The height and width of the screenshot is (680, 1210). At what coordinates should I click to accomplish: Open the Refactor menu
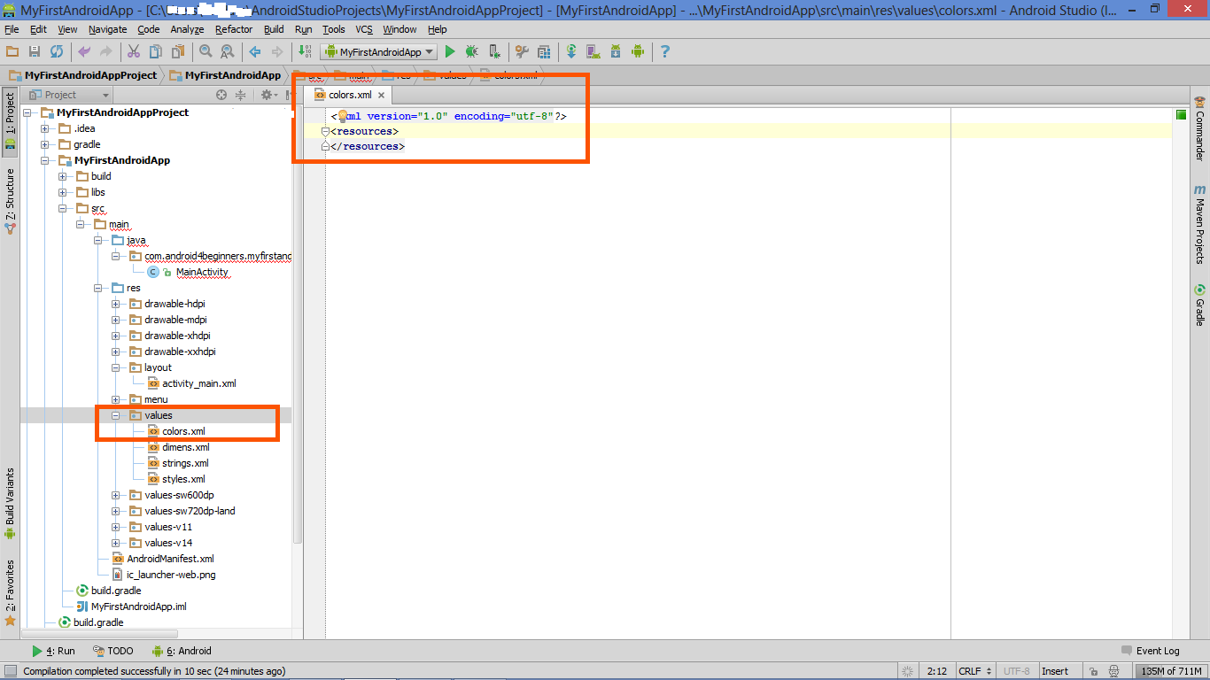pyautogui.click(x=234, y=29)
